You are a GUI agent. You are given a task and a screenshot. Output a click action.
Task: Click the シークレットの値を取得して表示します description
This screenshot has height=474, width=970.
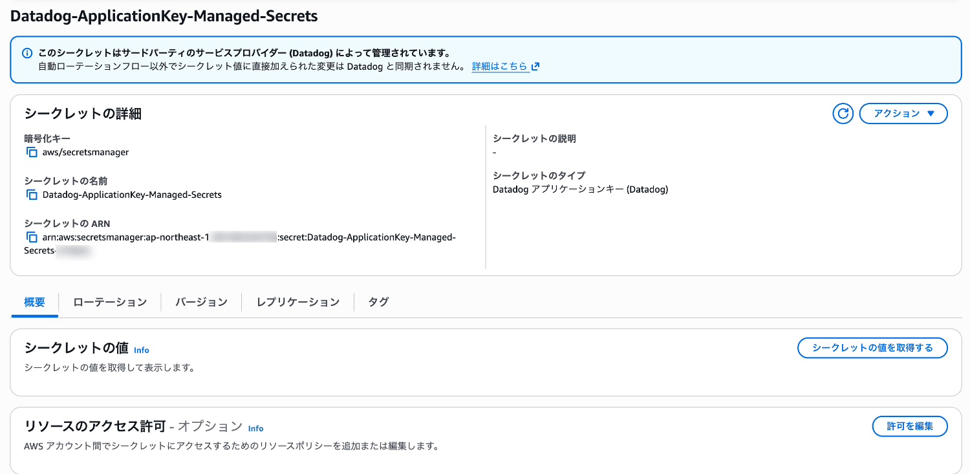coord(109,368)
